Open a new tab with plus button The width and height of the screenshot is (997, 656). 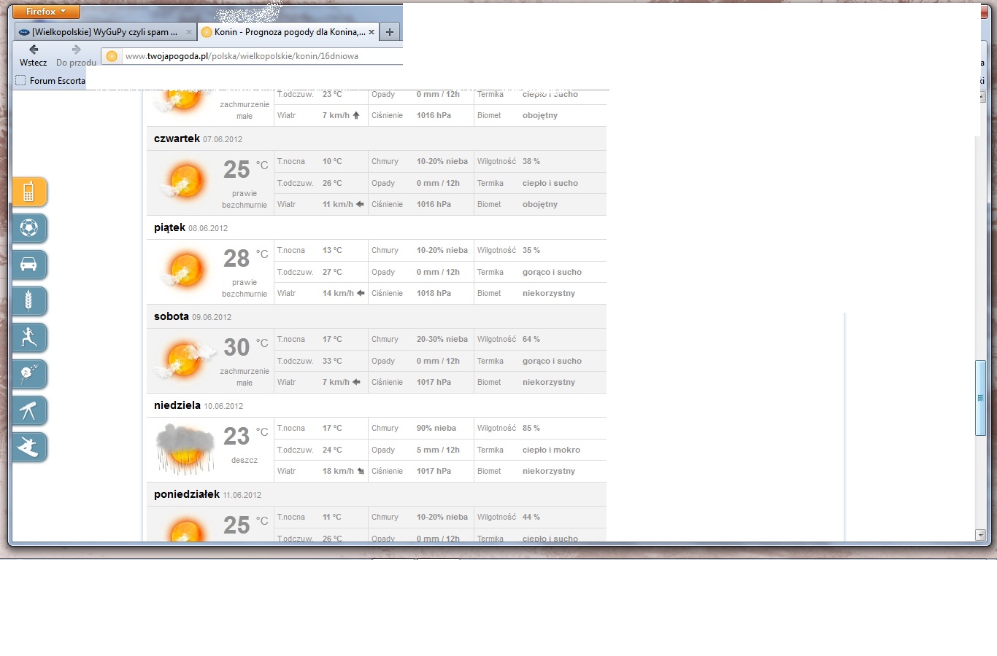click(x=390, y=32)
